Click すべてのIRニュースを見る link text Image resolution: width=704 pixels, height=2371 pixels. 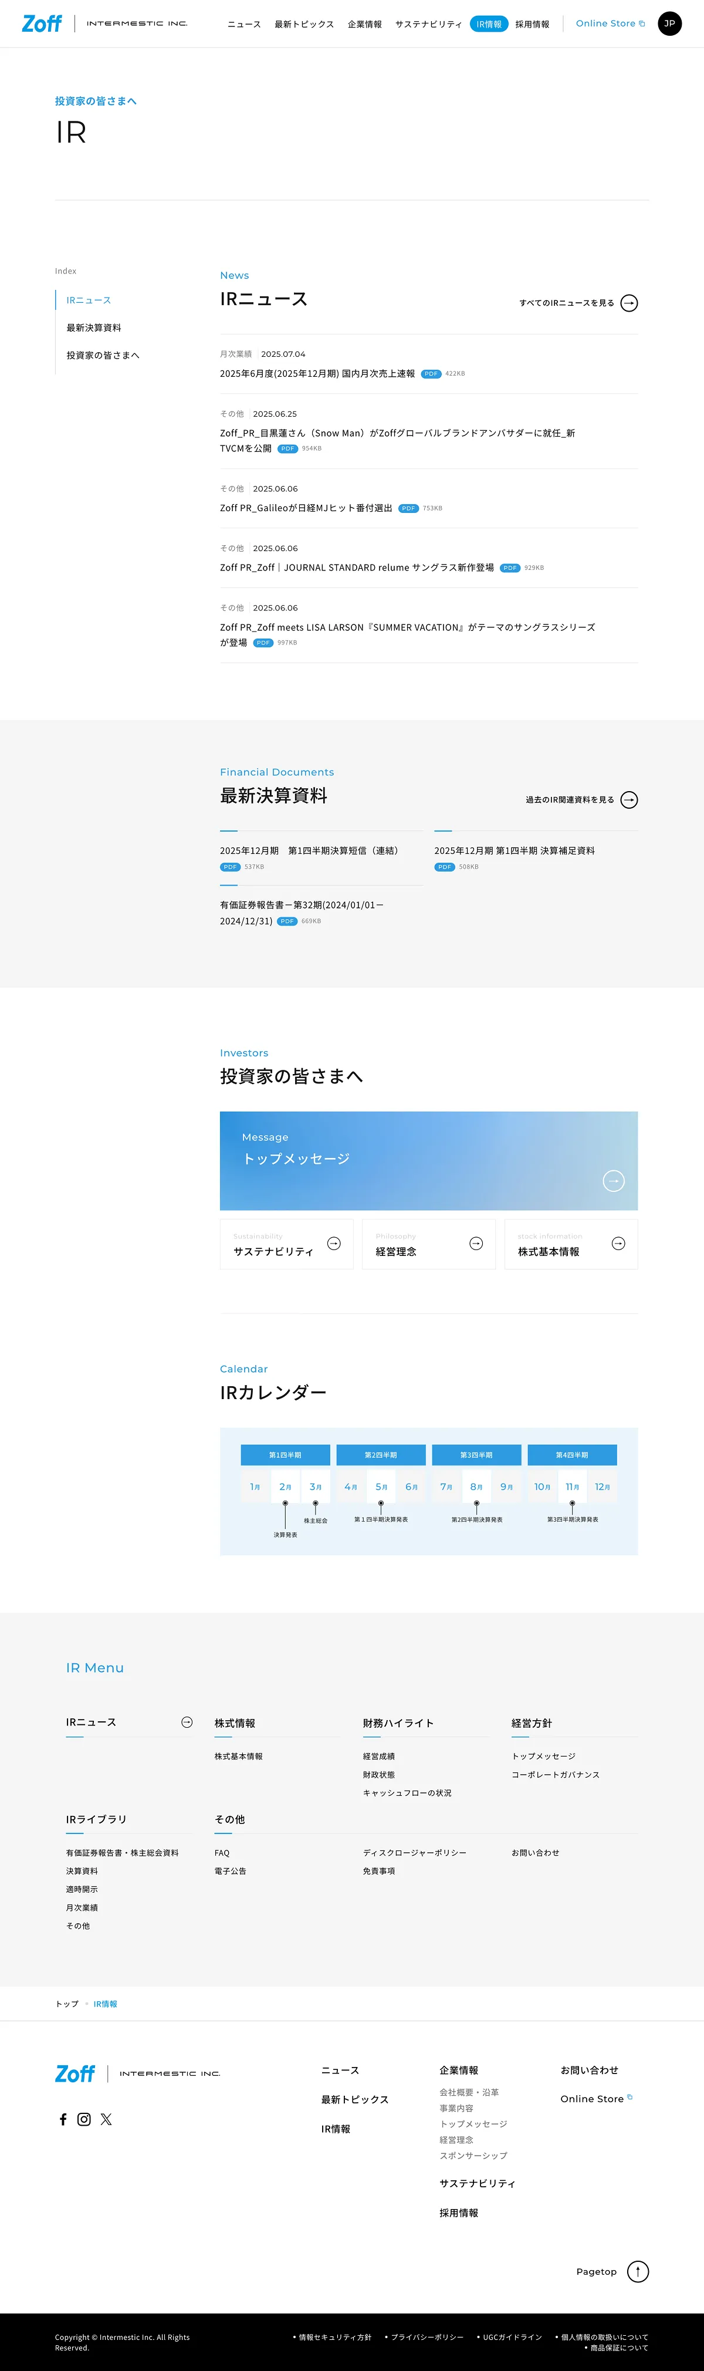[x=566, y=303]
